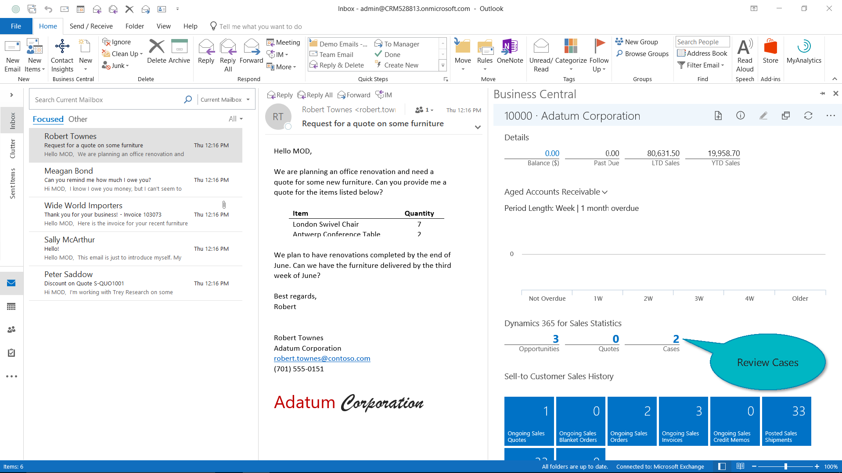The height and width of the screenshot is (473, 842).
Task: Open the Cases count of 2
Action: [x=676, y=339]
